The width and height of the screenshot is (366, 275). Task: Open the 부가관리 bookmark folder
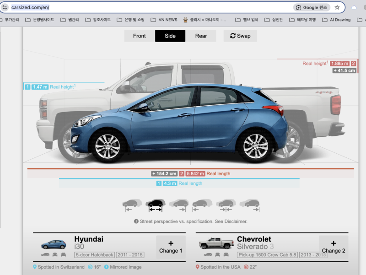click(x=10, y=20)
